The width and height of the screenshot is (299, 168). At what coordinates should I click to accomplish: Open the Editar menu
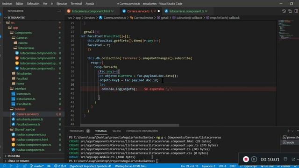pyautogui.click(x=19, y=4)
